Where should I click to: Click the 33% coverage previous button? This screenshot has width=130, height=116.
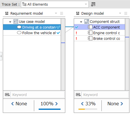click(82, 104)
